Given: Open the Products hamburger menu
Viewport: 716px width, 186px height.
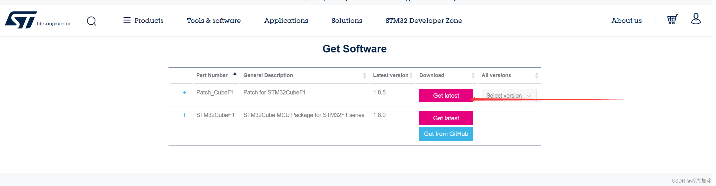Looking at the screenshot, I should click(x=143, y=21).
